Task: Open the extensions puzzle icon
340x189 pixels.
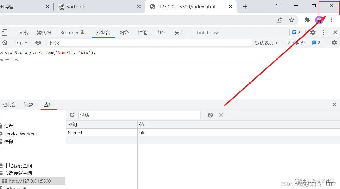Action: 307,20
